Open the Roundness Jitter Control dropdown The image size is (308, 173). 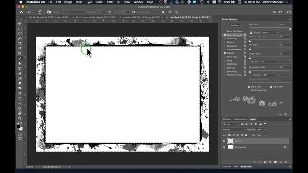270,75
